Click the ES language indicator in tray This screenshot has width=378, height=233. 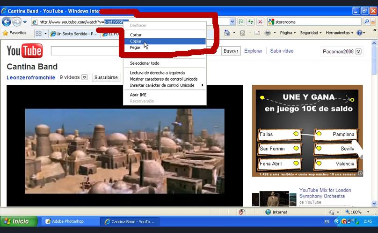pyautogui.click(x=327, y=221)
